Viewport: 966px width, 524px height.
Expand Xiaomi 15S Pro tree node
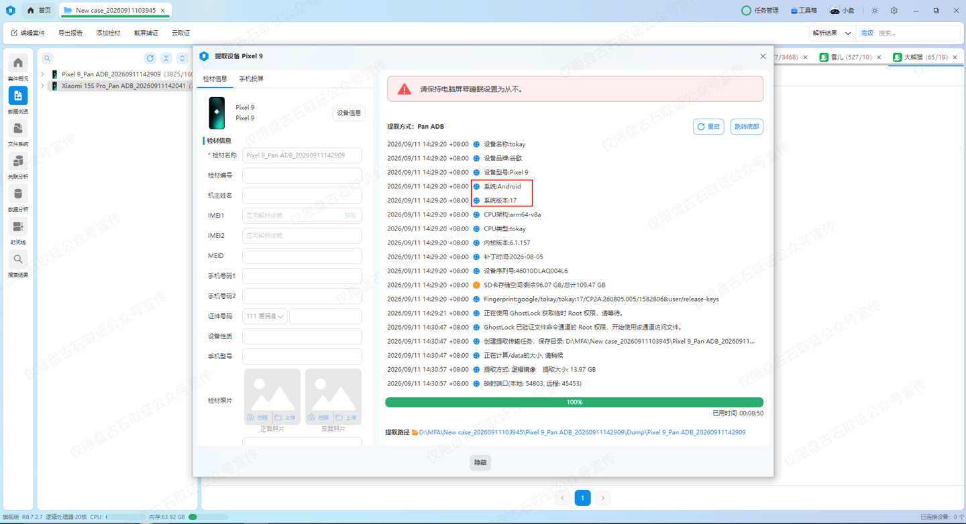click(43, 86)
